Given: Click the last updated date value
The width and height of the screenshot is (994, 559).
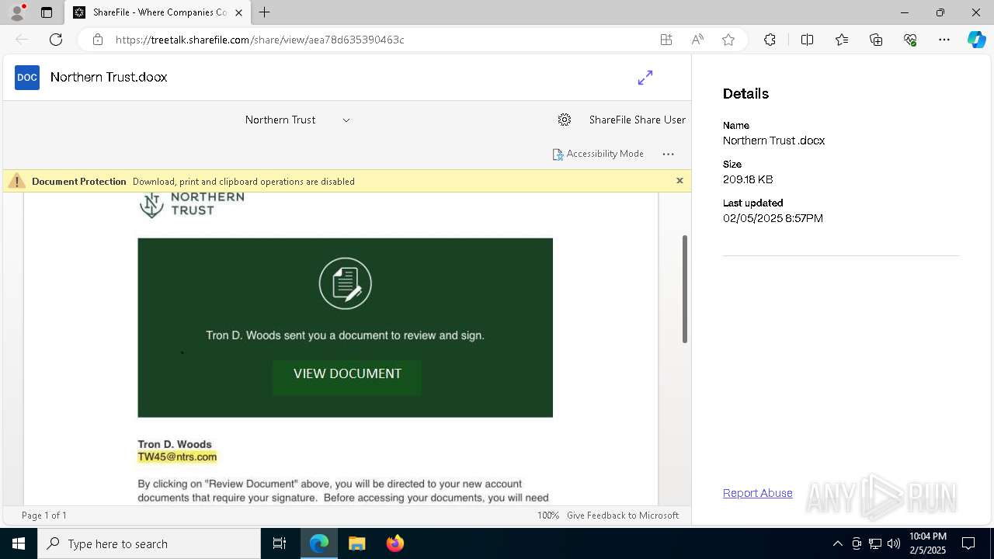Looking at the screenshot, I should 773,218.
